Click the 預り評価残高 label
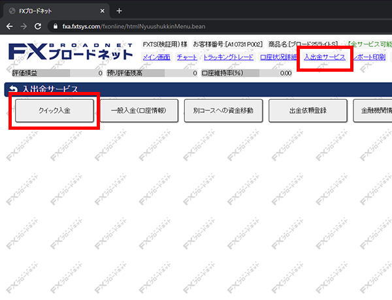 pos(125,73)
